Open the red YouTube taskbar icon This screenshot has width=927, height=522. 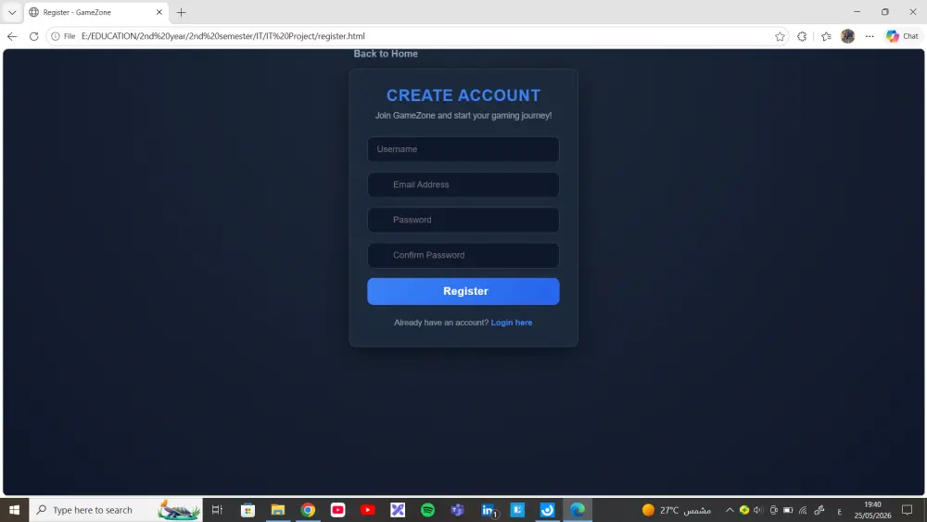pyautogui.click(x=368, y=510)
